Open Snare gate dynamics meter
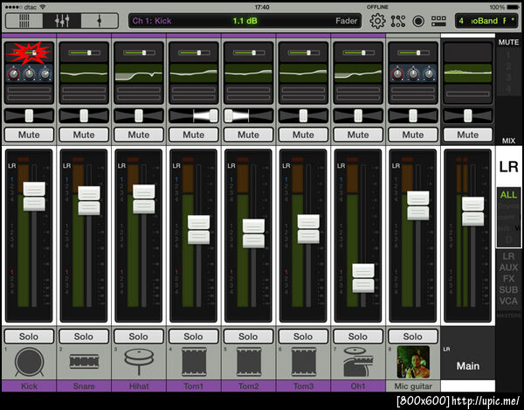 coord(84,94)
